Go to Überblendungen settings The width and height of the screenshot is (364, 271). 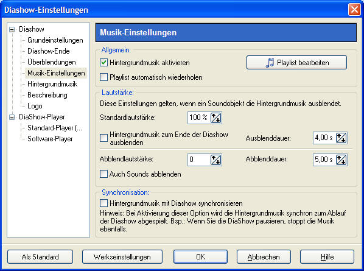coord(52,62)
